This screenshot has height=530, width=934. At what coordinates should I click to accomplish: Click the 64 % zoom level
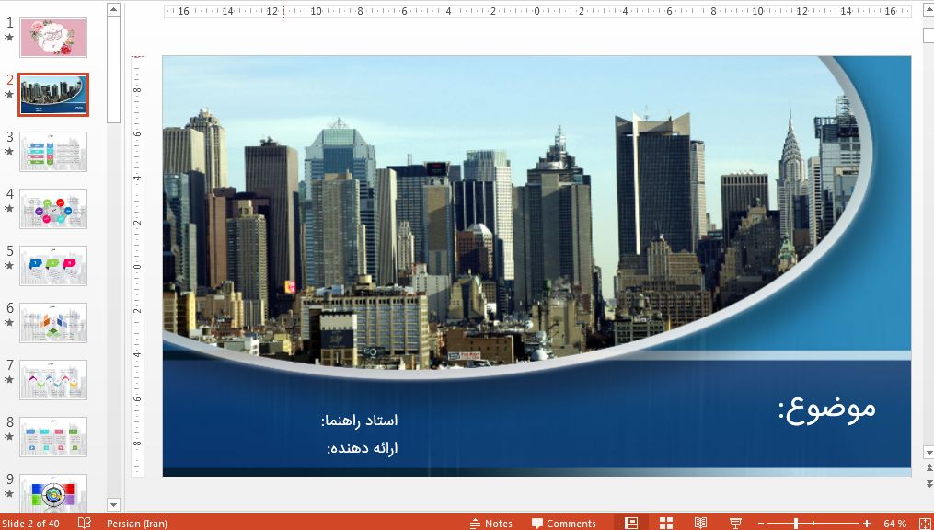click(894, 523)
